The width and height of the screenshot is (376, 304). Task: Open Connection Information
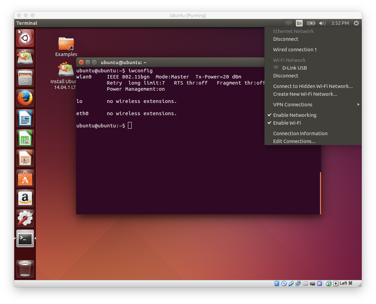313,133
